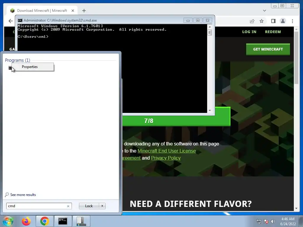Open the Windows Start orb
The width and height of the screenshot is (303, 227).
[x=8, y=221]
